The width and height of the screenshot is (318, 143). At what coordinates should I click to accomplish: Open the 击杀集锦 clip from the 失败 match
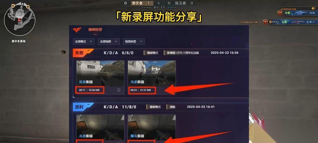pos(152,73)
